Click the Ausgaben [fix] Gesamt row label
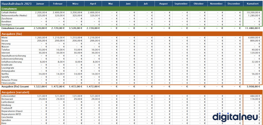 pos(15,87)
